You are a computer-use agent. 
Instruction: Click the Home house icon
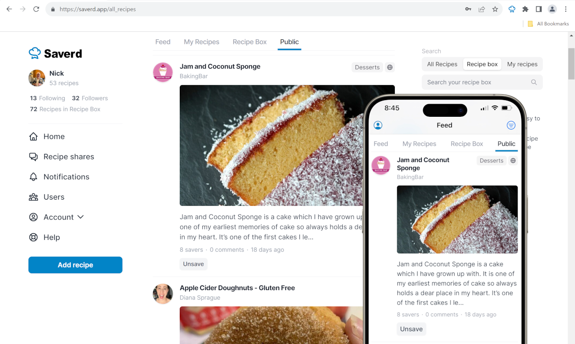34,136
